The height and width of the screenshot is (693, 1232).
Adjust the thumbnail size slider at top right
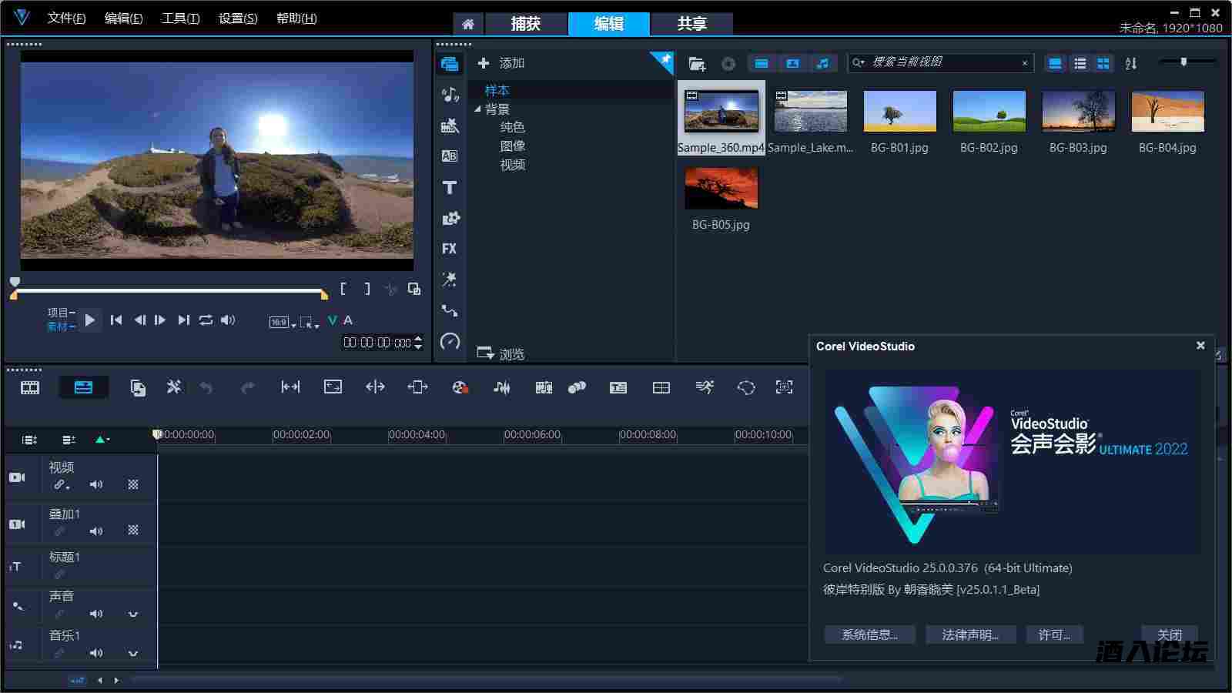pyautogui.click(x=1183, y=63)
